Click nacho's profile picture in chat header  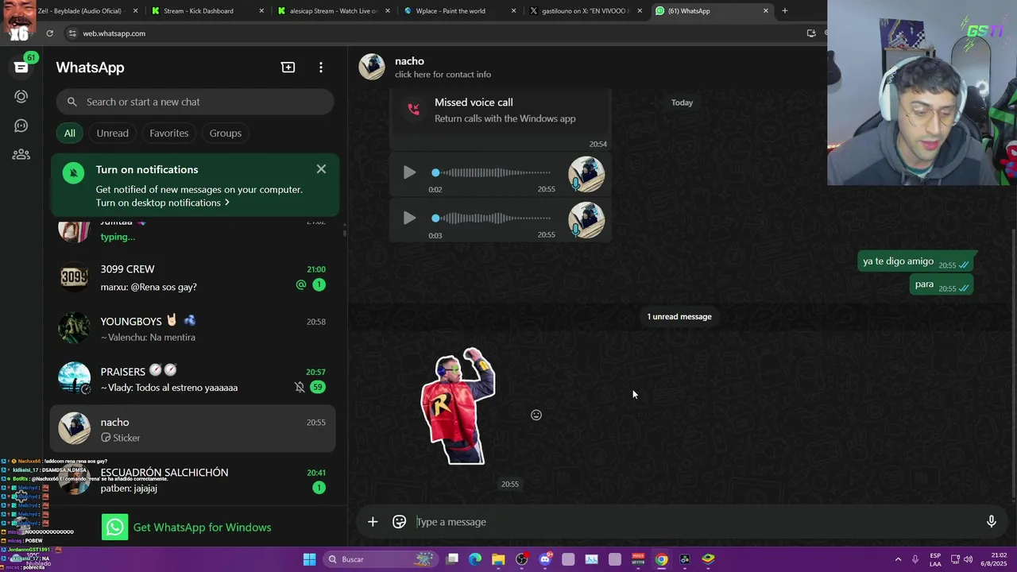[x=372, y=67]
